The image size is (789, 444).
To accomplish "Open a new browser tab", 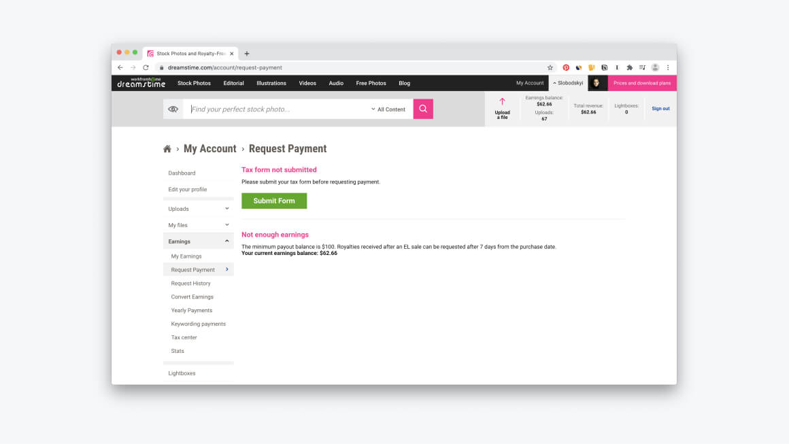I will pos(246,53).
